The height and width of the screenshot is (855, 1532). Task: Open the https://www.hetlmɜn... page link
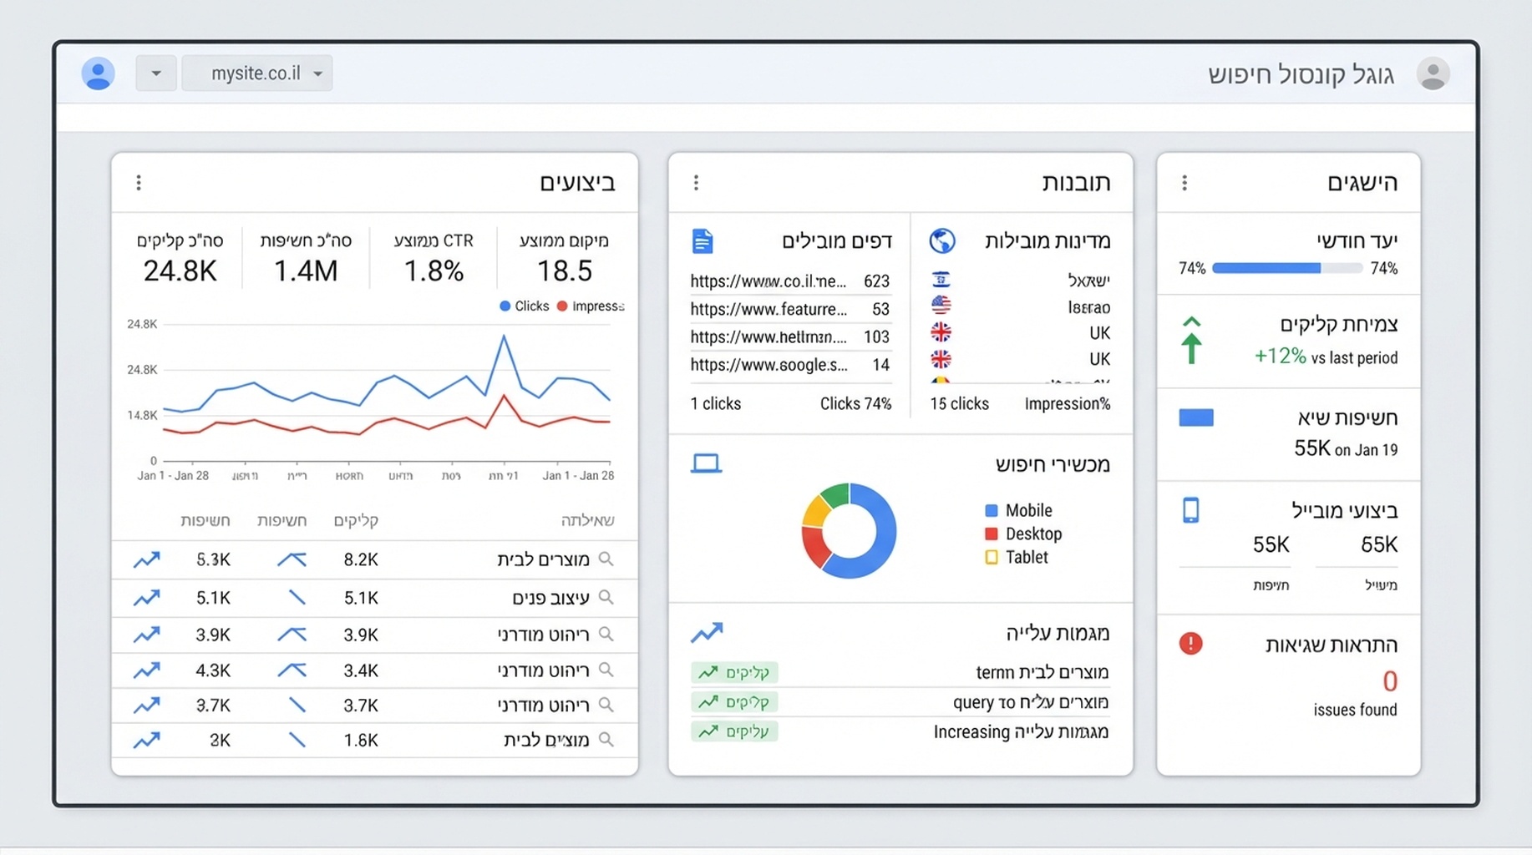pyautogui.click(x=768, y=336)
